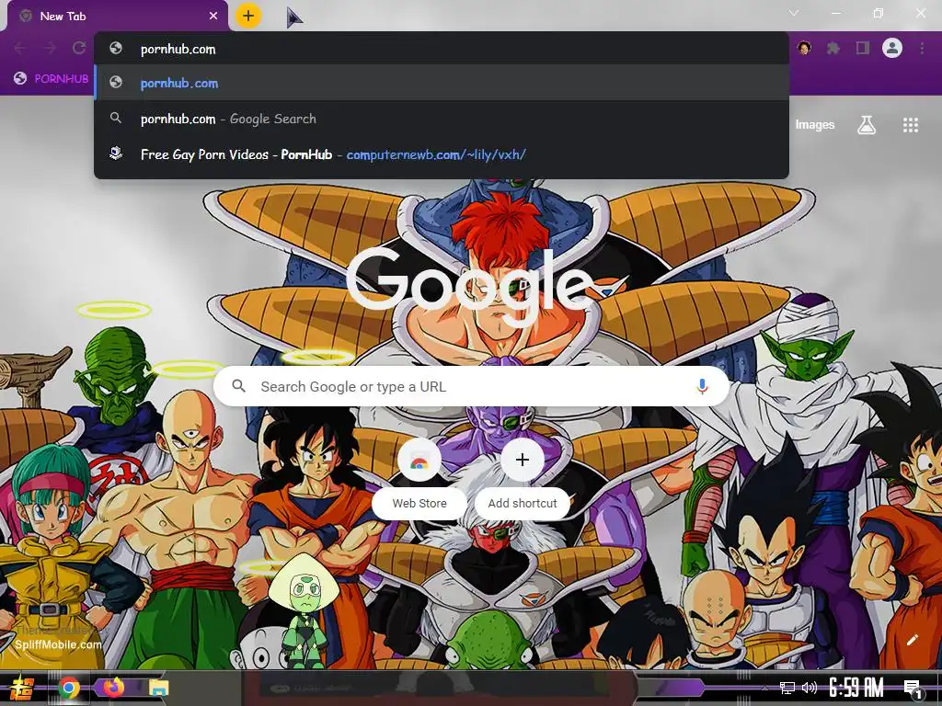
Task: Click the address bar text field
Action: point(441,49)
